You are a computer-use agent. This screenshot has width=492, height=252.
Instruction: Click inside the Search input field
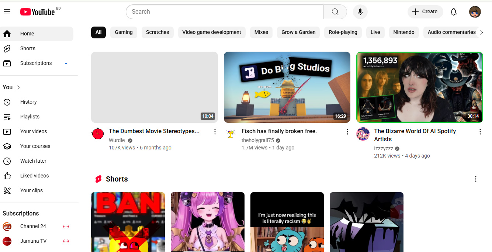point(225,12)
